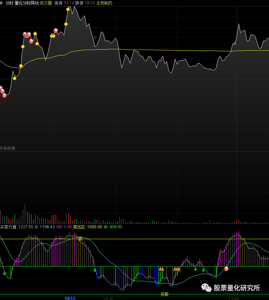Click the 买股 label on the green line
Viewport: 269px width, 300px height.
pos(164,294)
